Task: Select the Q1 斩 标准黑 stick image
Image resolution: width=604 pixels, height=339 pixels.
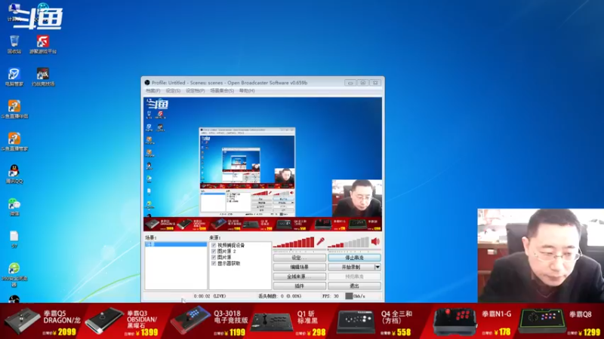Action: coord(272,322)
